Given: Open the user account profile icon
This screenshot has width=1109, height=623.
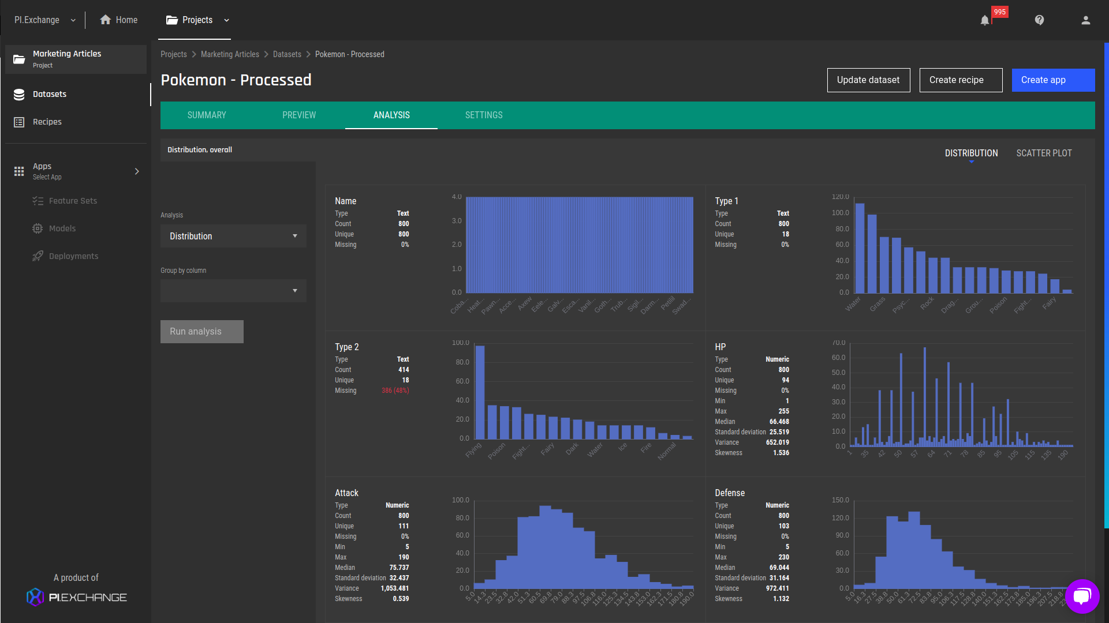Looking at the screenshot, I should 1085,20.
